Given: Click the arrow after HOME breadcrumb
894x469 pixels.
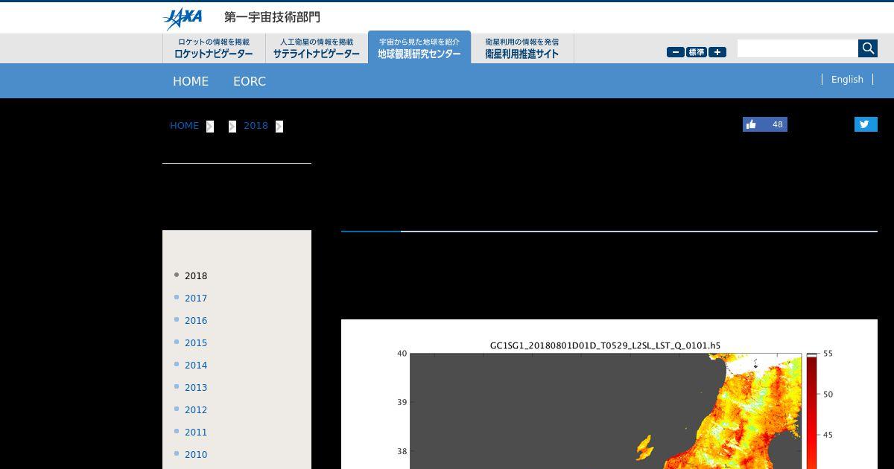Looking at the screenshot, I should coord(210,127).
